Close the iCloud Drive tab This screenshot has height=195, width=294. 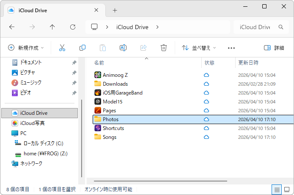click(x=96, y=10)
